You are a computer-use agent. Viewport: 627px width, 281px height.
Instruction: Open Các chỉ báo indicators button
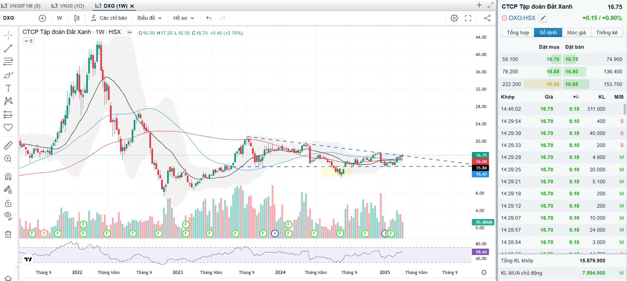click(x=109, y=18)
